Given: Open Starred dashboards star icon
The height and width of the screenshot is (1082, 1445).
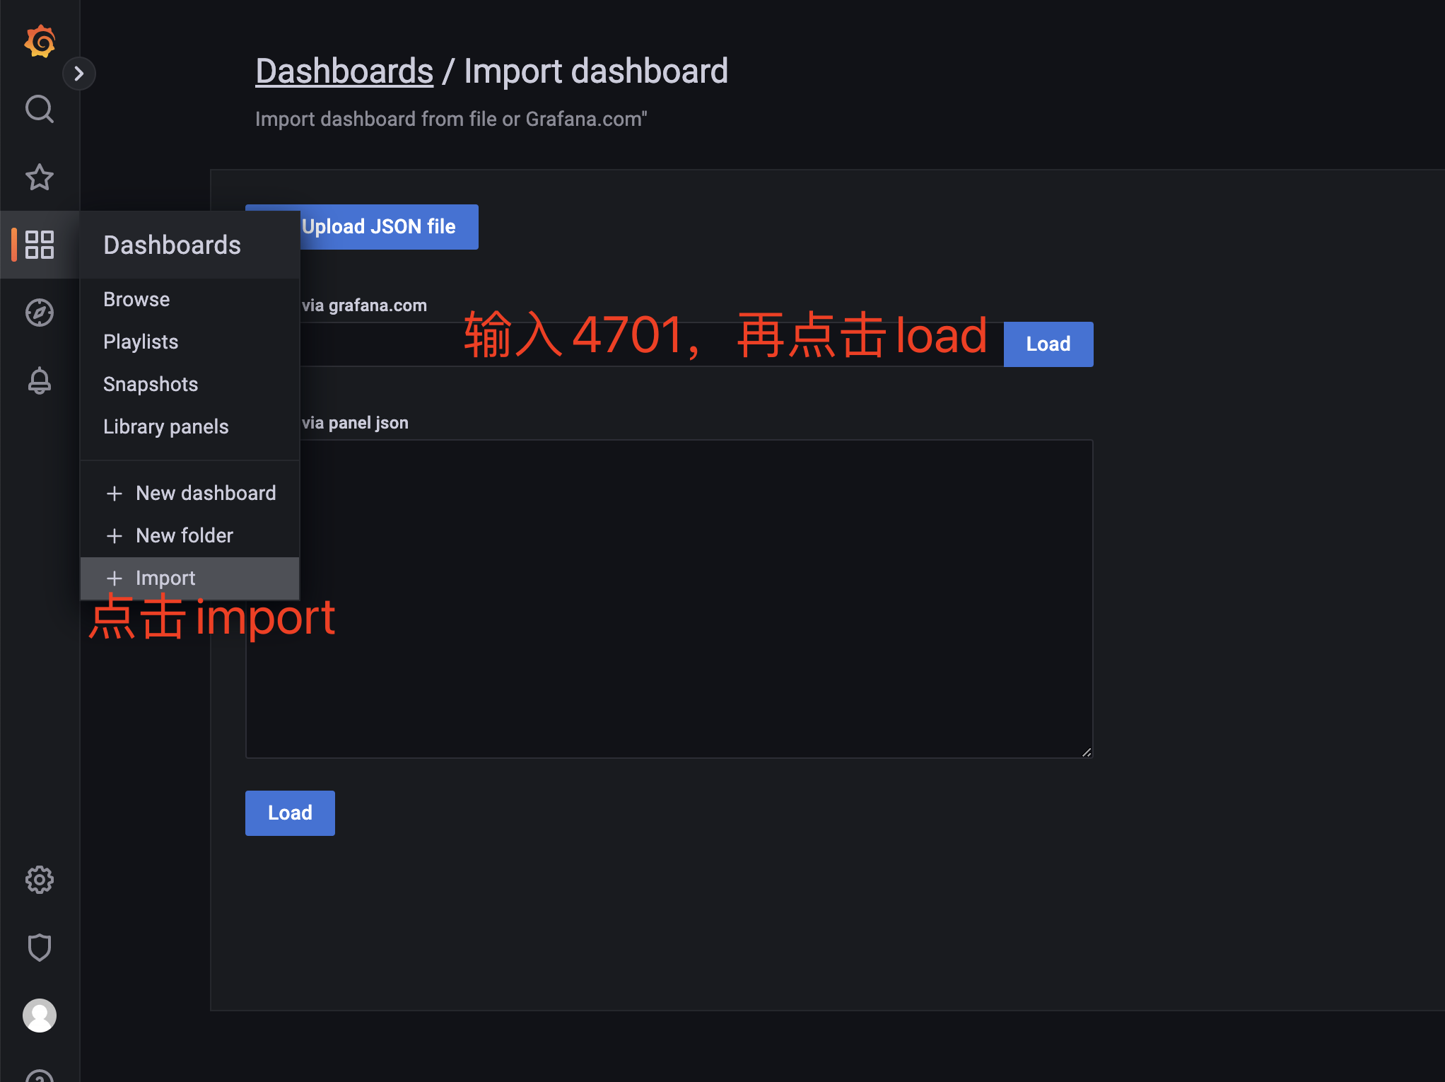Looking at the screenshot, I should pos(40,178).
